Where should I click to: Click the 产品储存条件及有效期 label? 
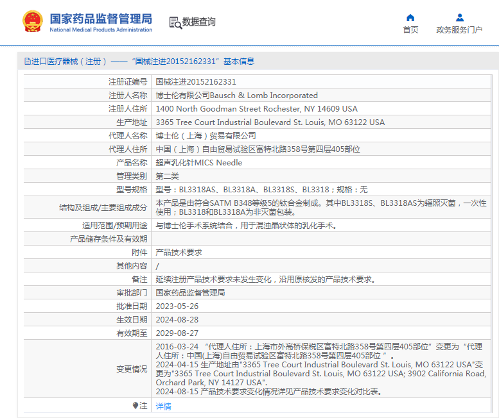109,239
